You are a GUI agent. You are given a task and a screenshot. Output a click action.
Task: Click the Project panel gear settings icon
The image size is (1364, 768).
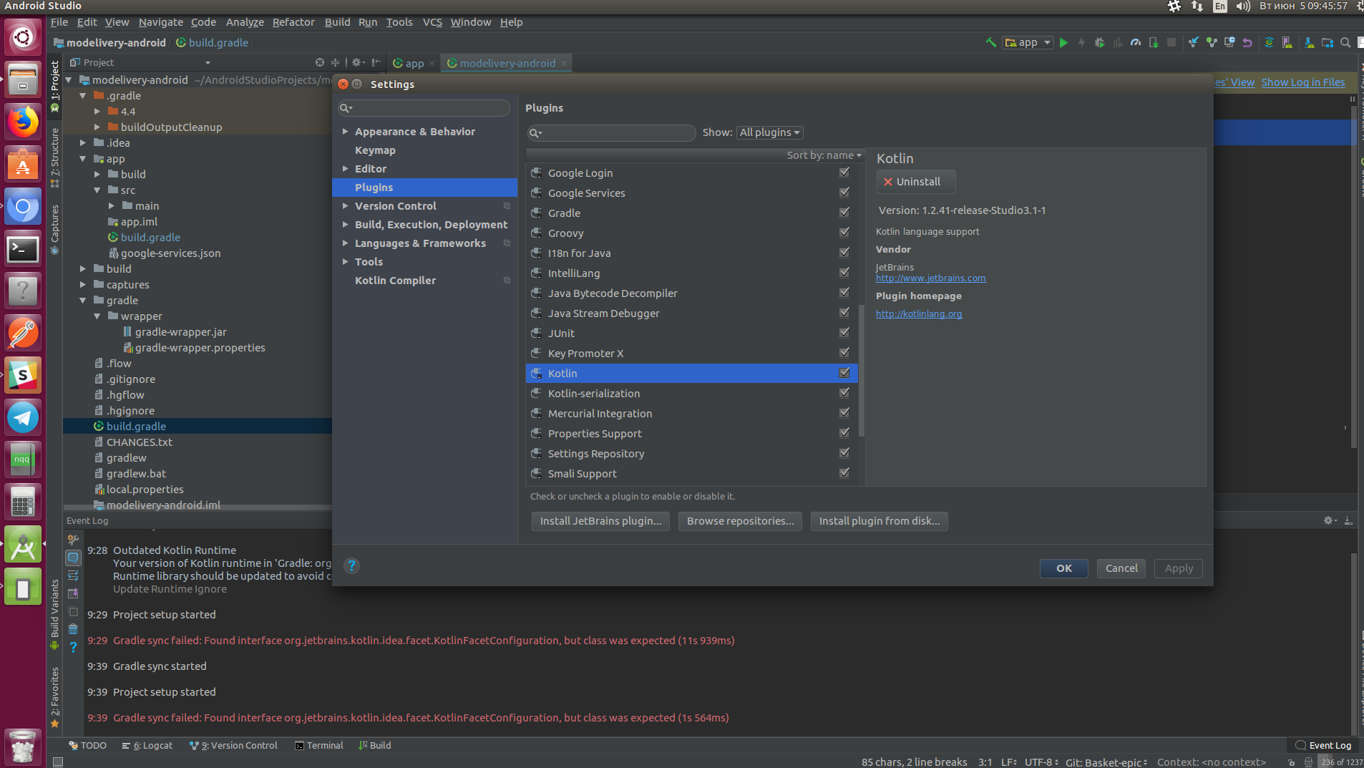click(357, 62)
